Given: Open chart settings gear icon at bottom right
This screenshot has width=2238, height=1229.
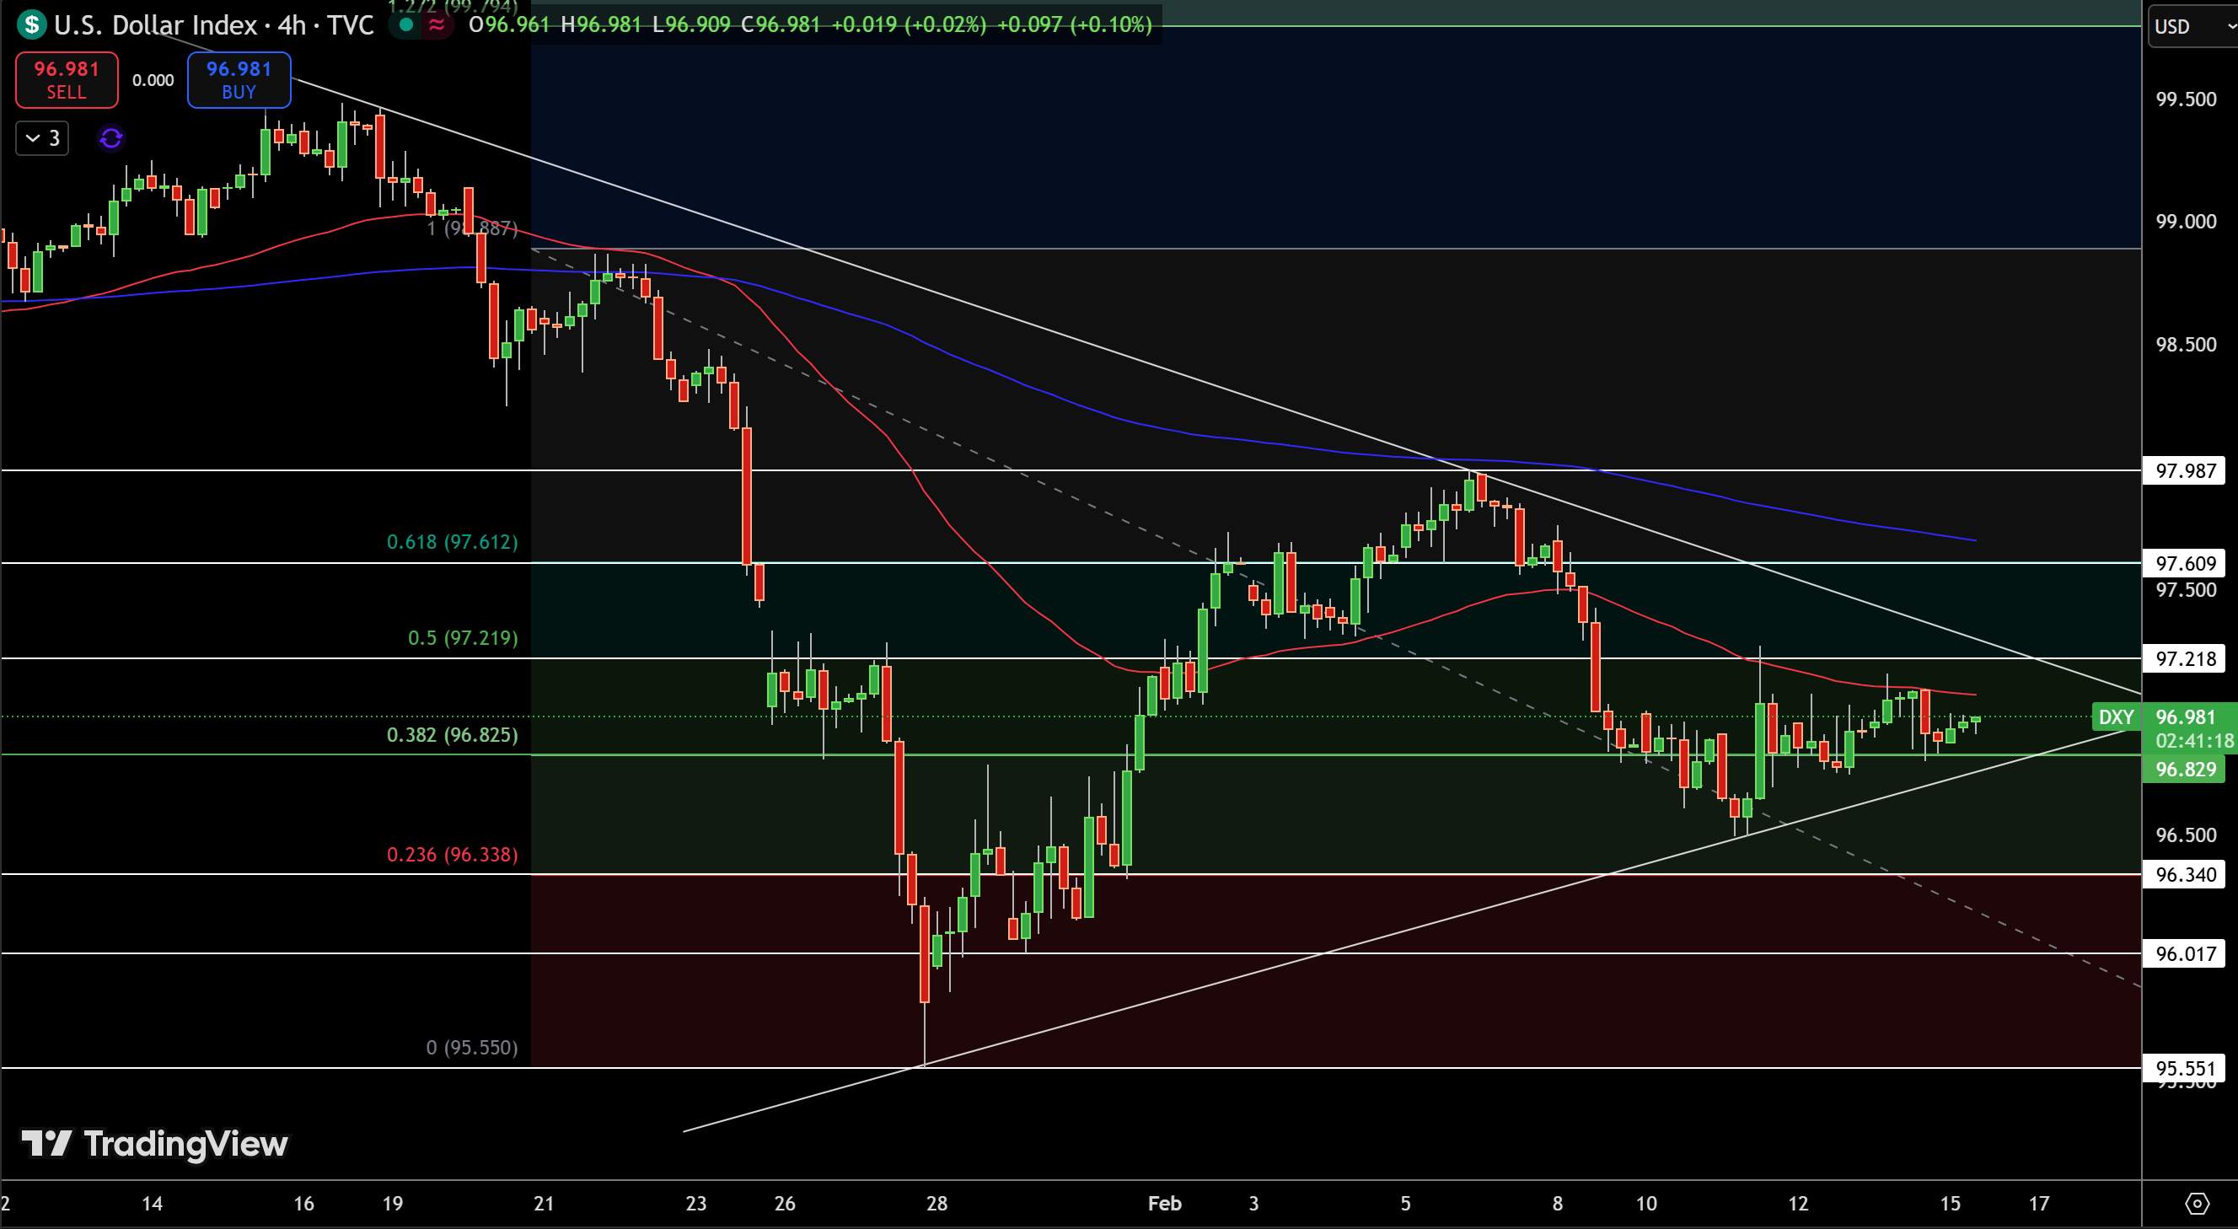Looking at the screenshot, I should 2197,1203.
